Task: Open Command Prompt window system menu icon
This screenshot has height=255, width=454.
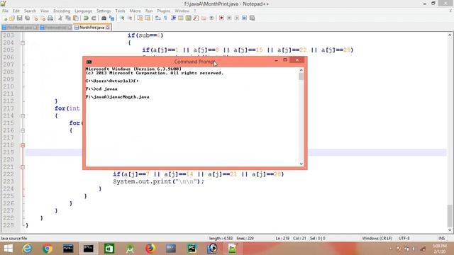Action: point(89,62)
